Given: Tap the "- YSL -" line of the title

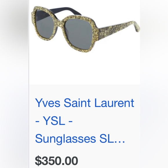Looking at the screenshot, I should [x=54, y=121].
